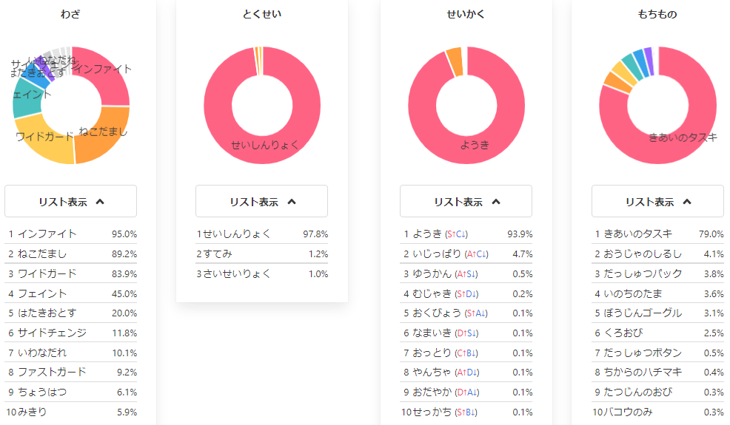This screenshot has height=425, width=730.
Task: Select すてみ in the ability list
Action: click(261, 254)
